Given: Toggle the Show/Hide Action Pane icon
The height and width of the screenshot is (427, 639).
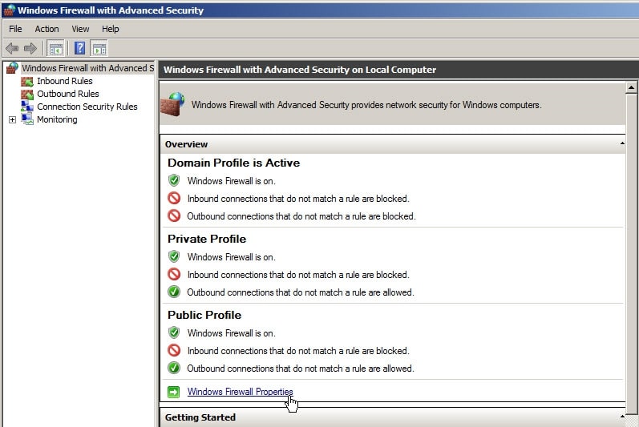Looking at the screenshot, I should point(99,48).
